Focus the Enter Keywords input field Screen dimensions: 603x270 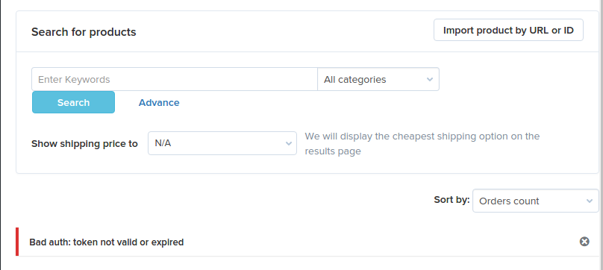[175, 79]
